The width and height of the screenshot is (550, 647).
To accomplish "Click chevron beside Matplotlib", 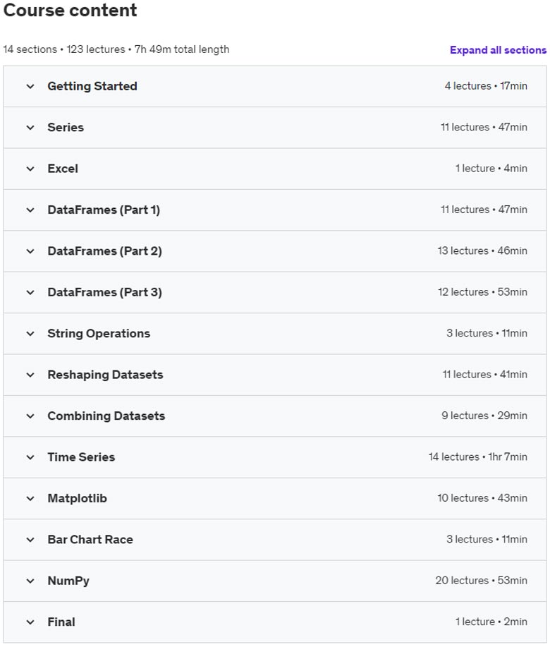I will coord(30,498).
